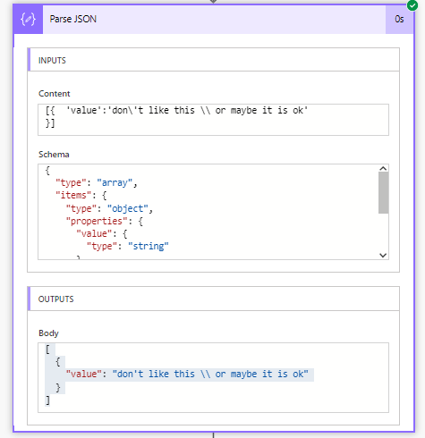Click the Schema scrollbar down arrow
Image resolution: width=425 pixels, height=438 pixels.
(x=383, y=255)
